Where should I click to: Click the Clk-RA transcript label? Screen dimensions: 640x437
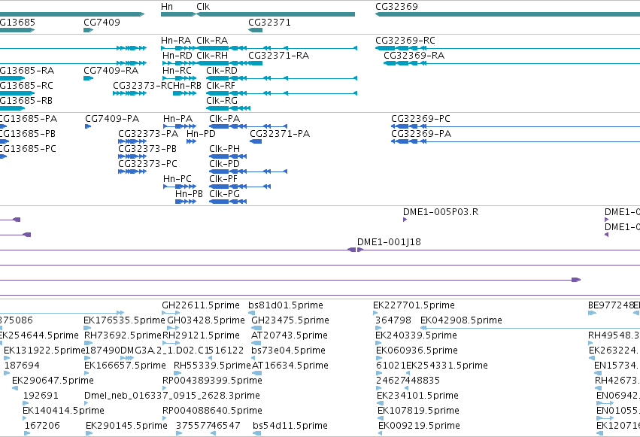(212, 41)
